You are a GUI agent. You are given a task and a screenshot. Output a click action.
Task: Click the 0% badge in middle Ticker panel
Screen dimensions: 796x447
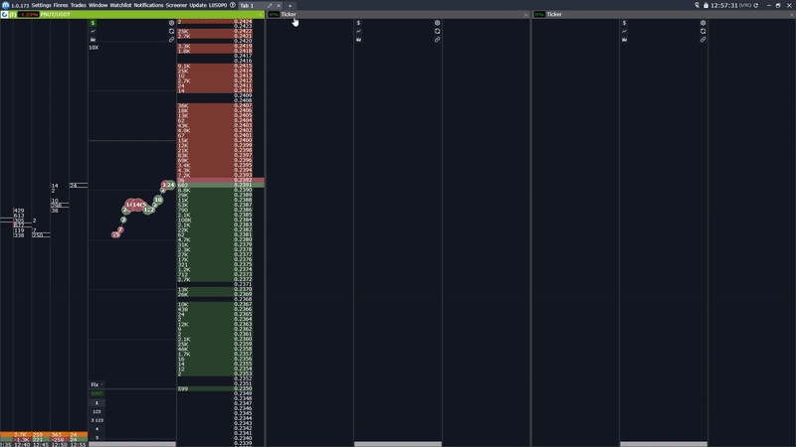coord(275,14)
